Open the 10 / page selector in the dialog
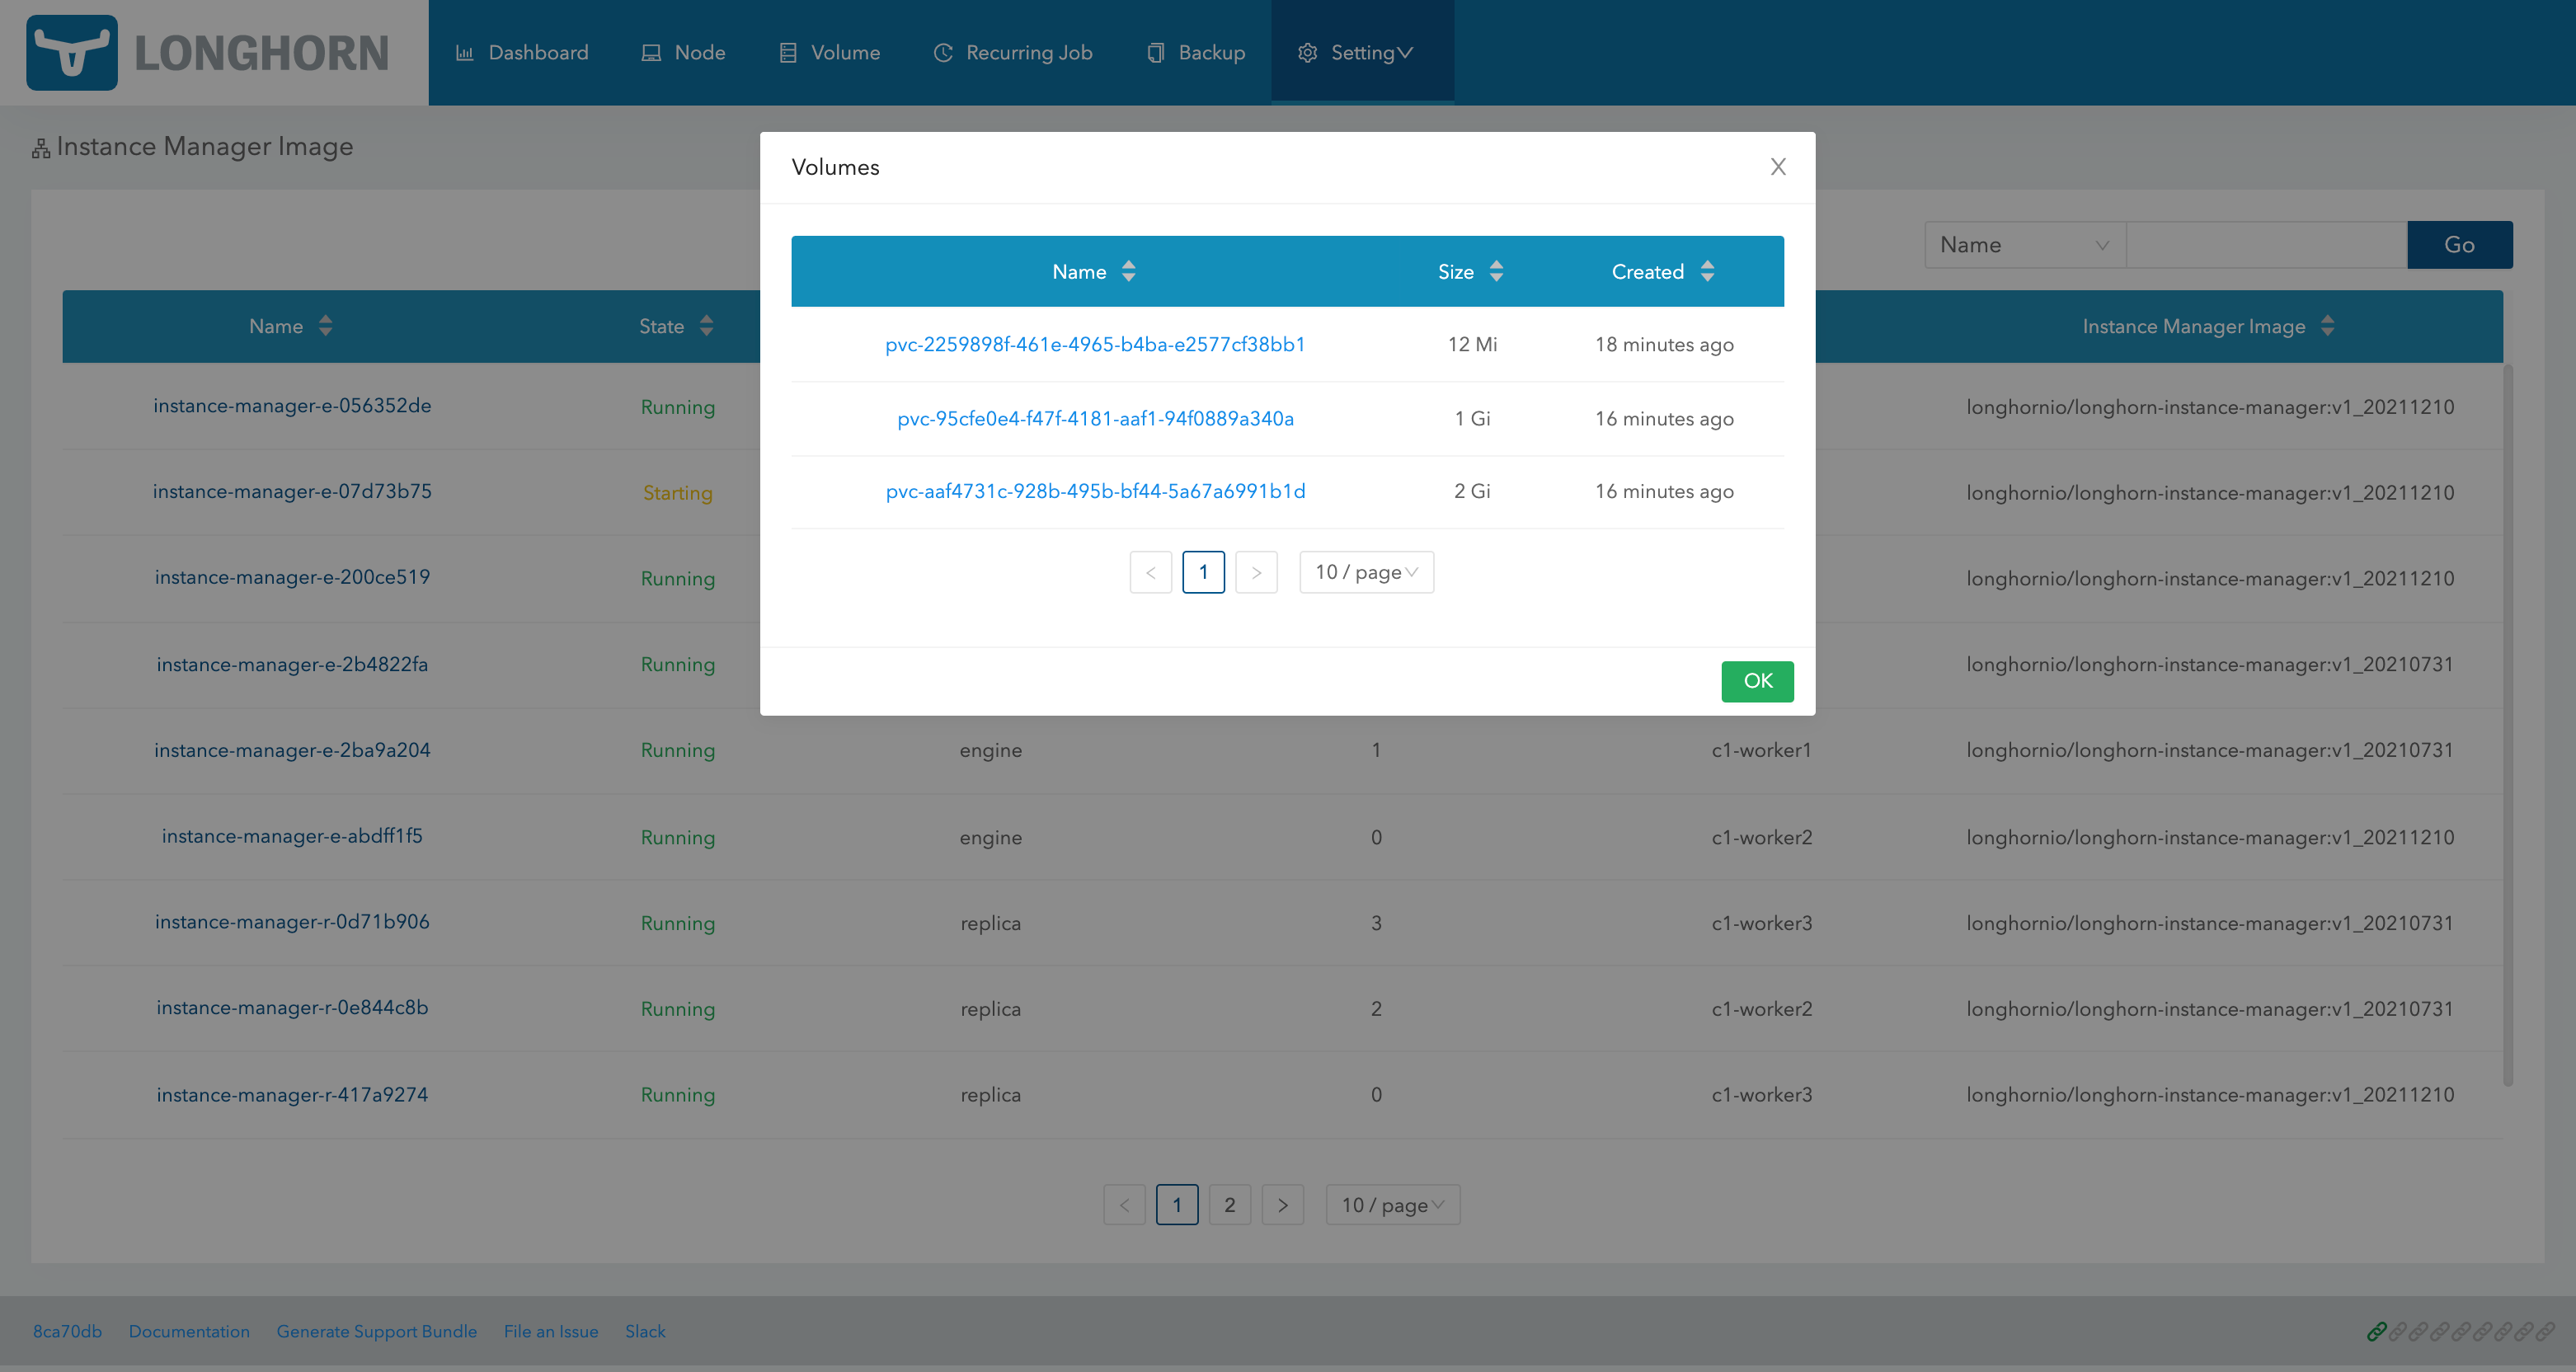 click(x=1366, y=572)
